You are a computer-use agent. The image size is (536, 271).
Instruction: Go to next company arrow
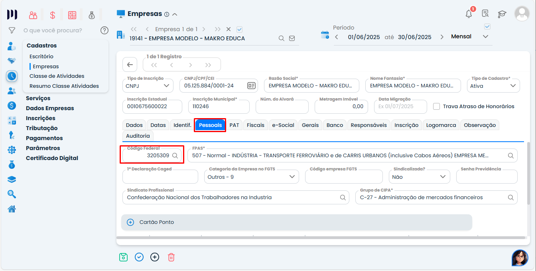pos(204,29)
